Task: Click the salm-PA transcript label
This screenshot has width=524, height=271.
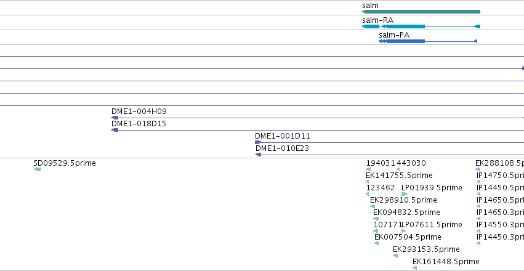Action: click(x=394, y=34)
